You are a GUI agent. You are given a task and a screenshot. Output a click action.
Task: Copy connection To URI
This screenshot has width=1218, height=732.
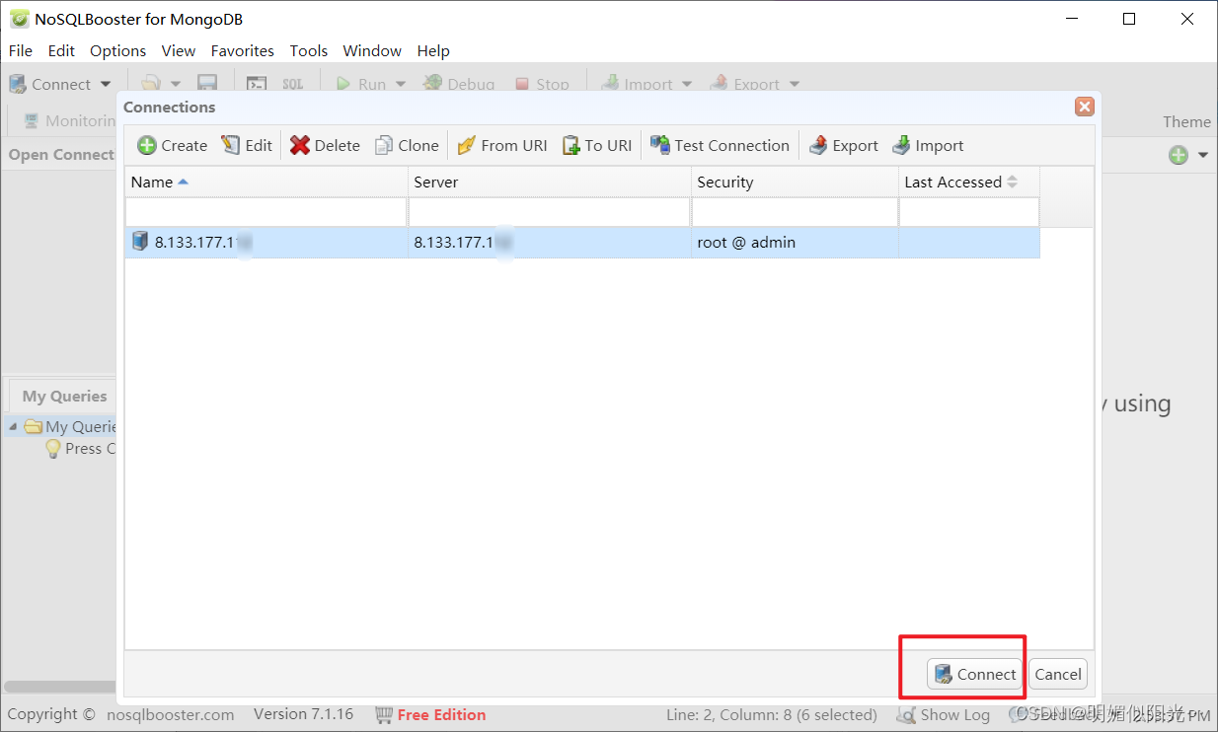(597, 145)
